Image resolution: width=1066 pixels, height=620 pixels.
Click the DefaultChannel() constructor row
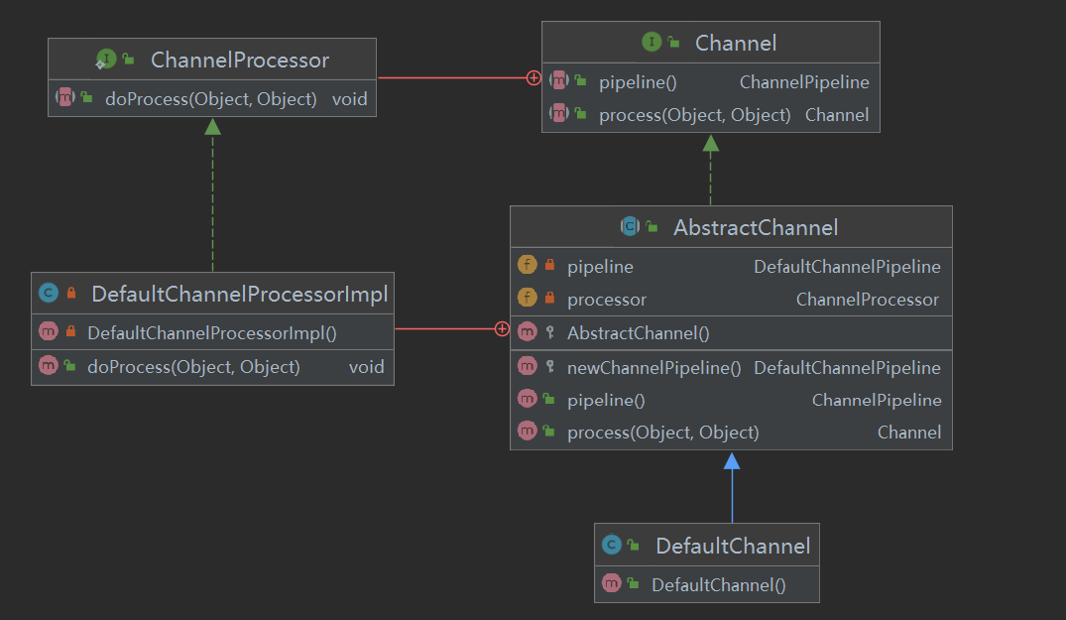point(718,585)
